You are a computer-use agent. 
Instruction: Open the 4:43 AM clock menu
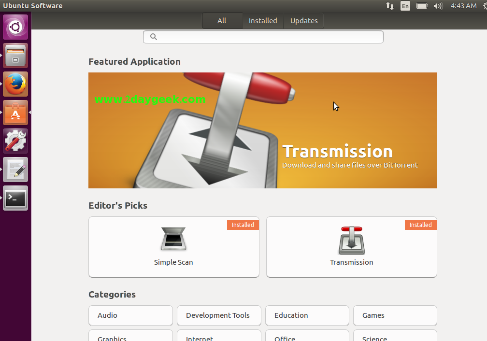pos(463,6)
